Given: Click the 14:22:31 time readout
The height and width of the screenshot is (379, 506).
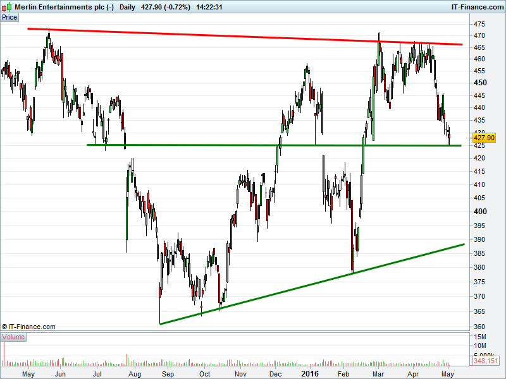Looking at the screenshot, I should point(209,7).
